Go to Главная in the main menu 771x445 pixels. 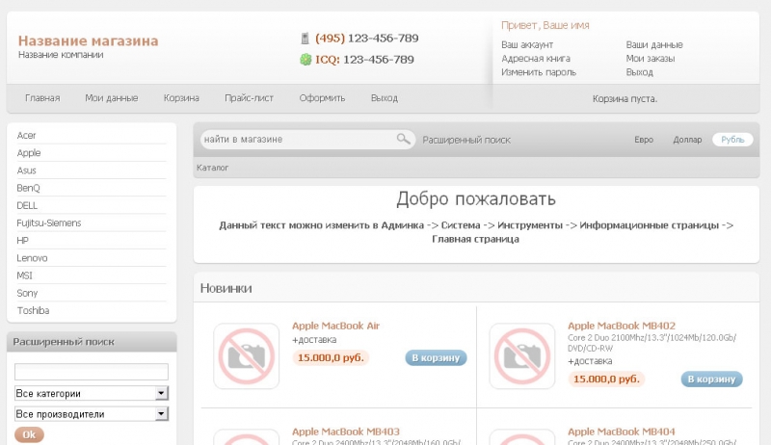pos(42,97)
